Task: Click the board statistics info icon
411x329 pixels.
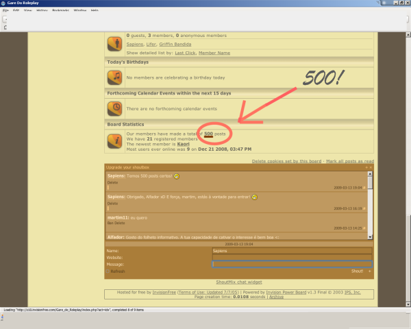Action: (x=114, y=141)
